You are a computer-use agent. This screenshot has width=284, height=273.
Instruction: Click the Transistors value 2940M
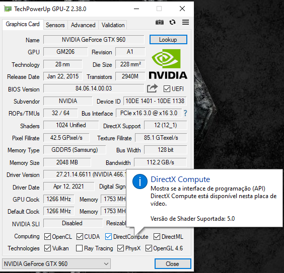point(130,76)
